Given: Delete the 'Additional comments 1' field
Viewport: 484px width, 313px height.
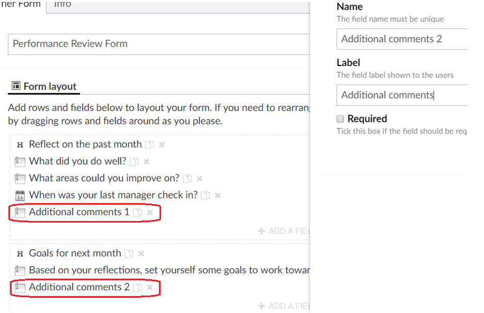Looking at the screenshot, I should tap(150, 212).
